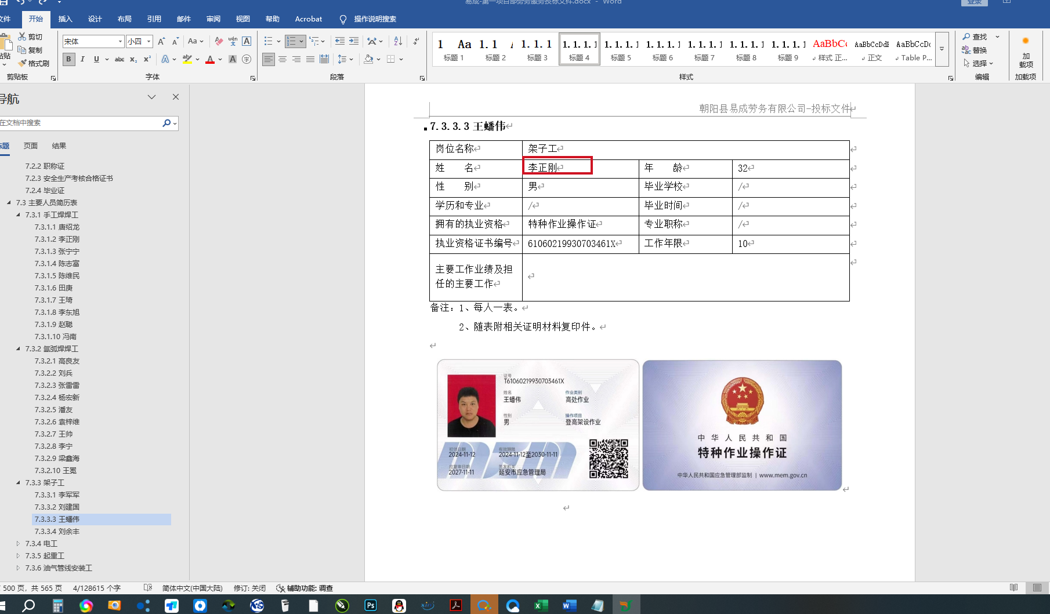Jump to heading 7.3.2.1 高良友

pyautogui.click(x=57, y=361)
